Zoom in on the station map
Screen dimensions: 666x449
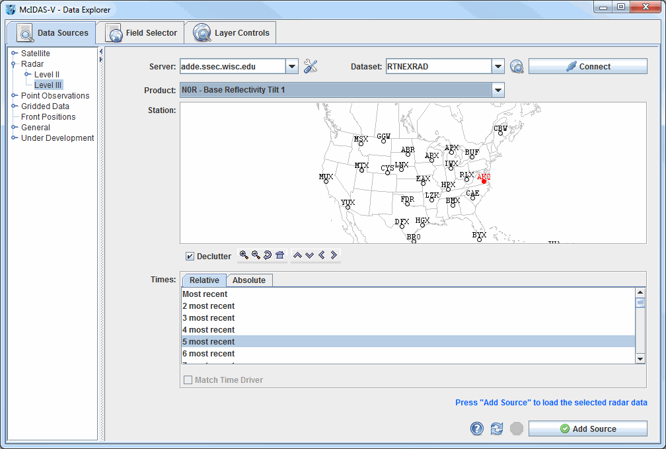(244, 255)
